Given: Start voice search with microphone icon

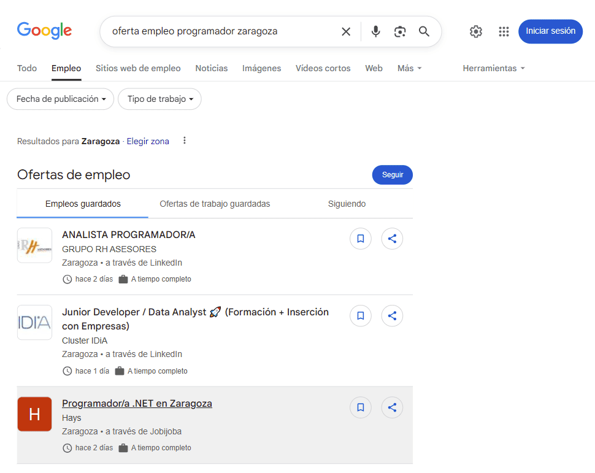Looking at the screenshot, I should (x=375, y=31).
